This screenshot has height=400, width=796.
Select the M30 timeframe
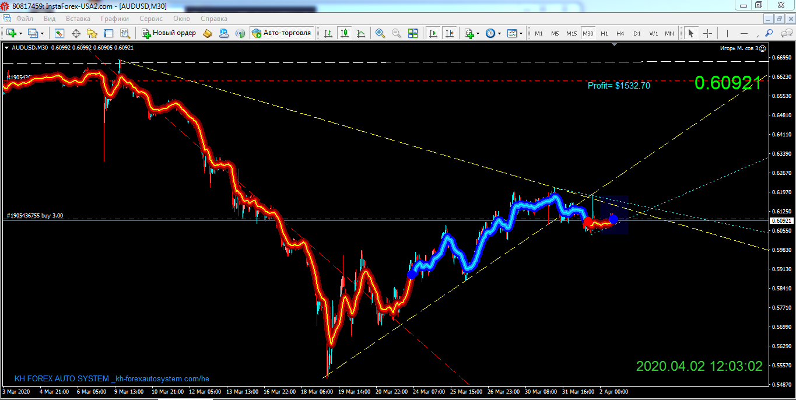tap(588, 33)
